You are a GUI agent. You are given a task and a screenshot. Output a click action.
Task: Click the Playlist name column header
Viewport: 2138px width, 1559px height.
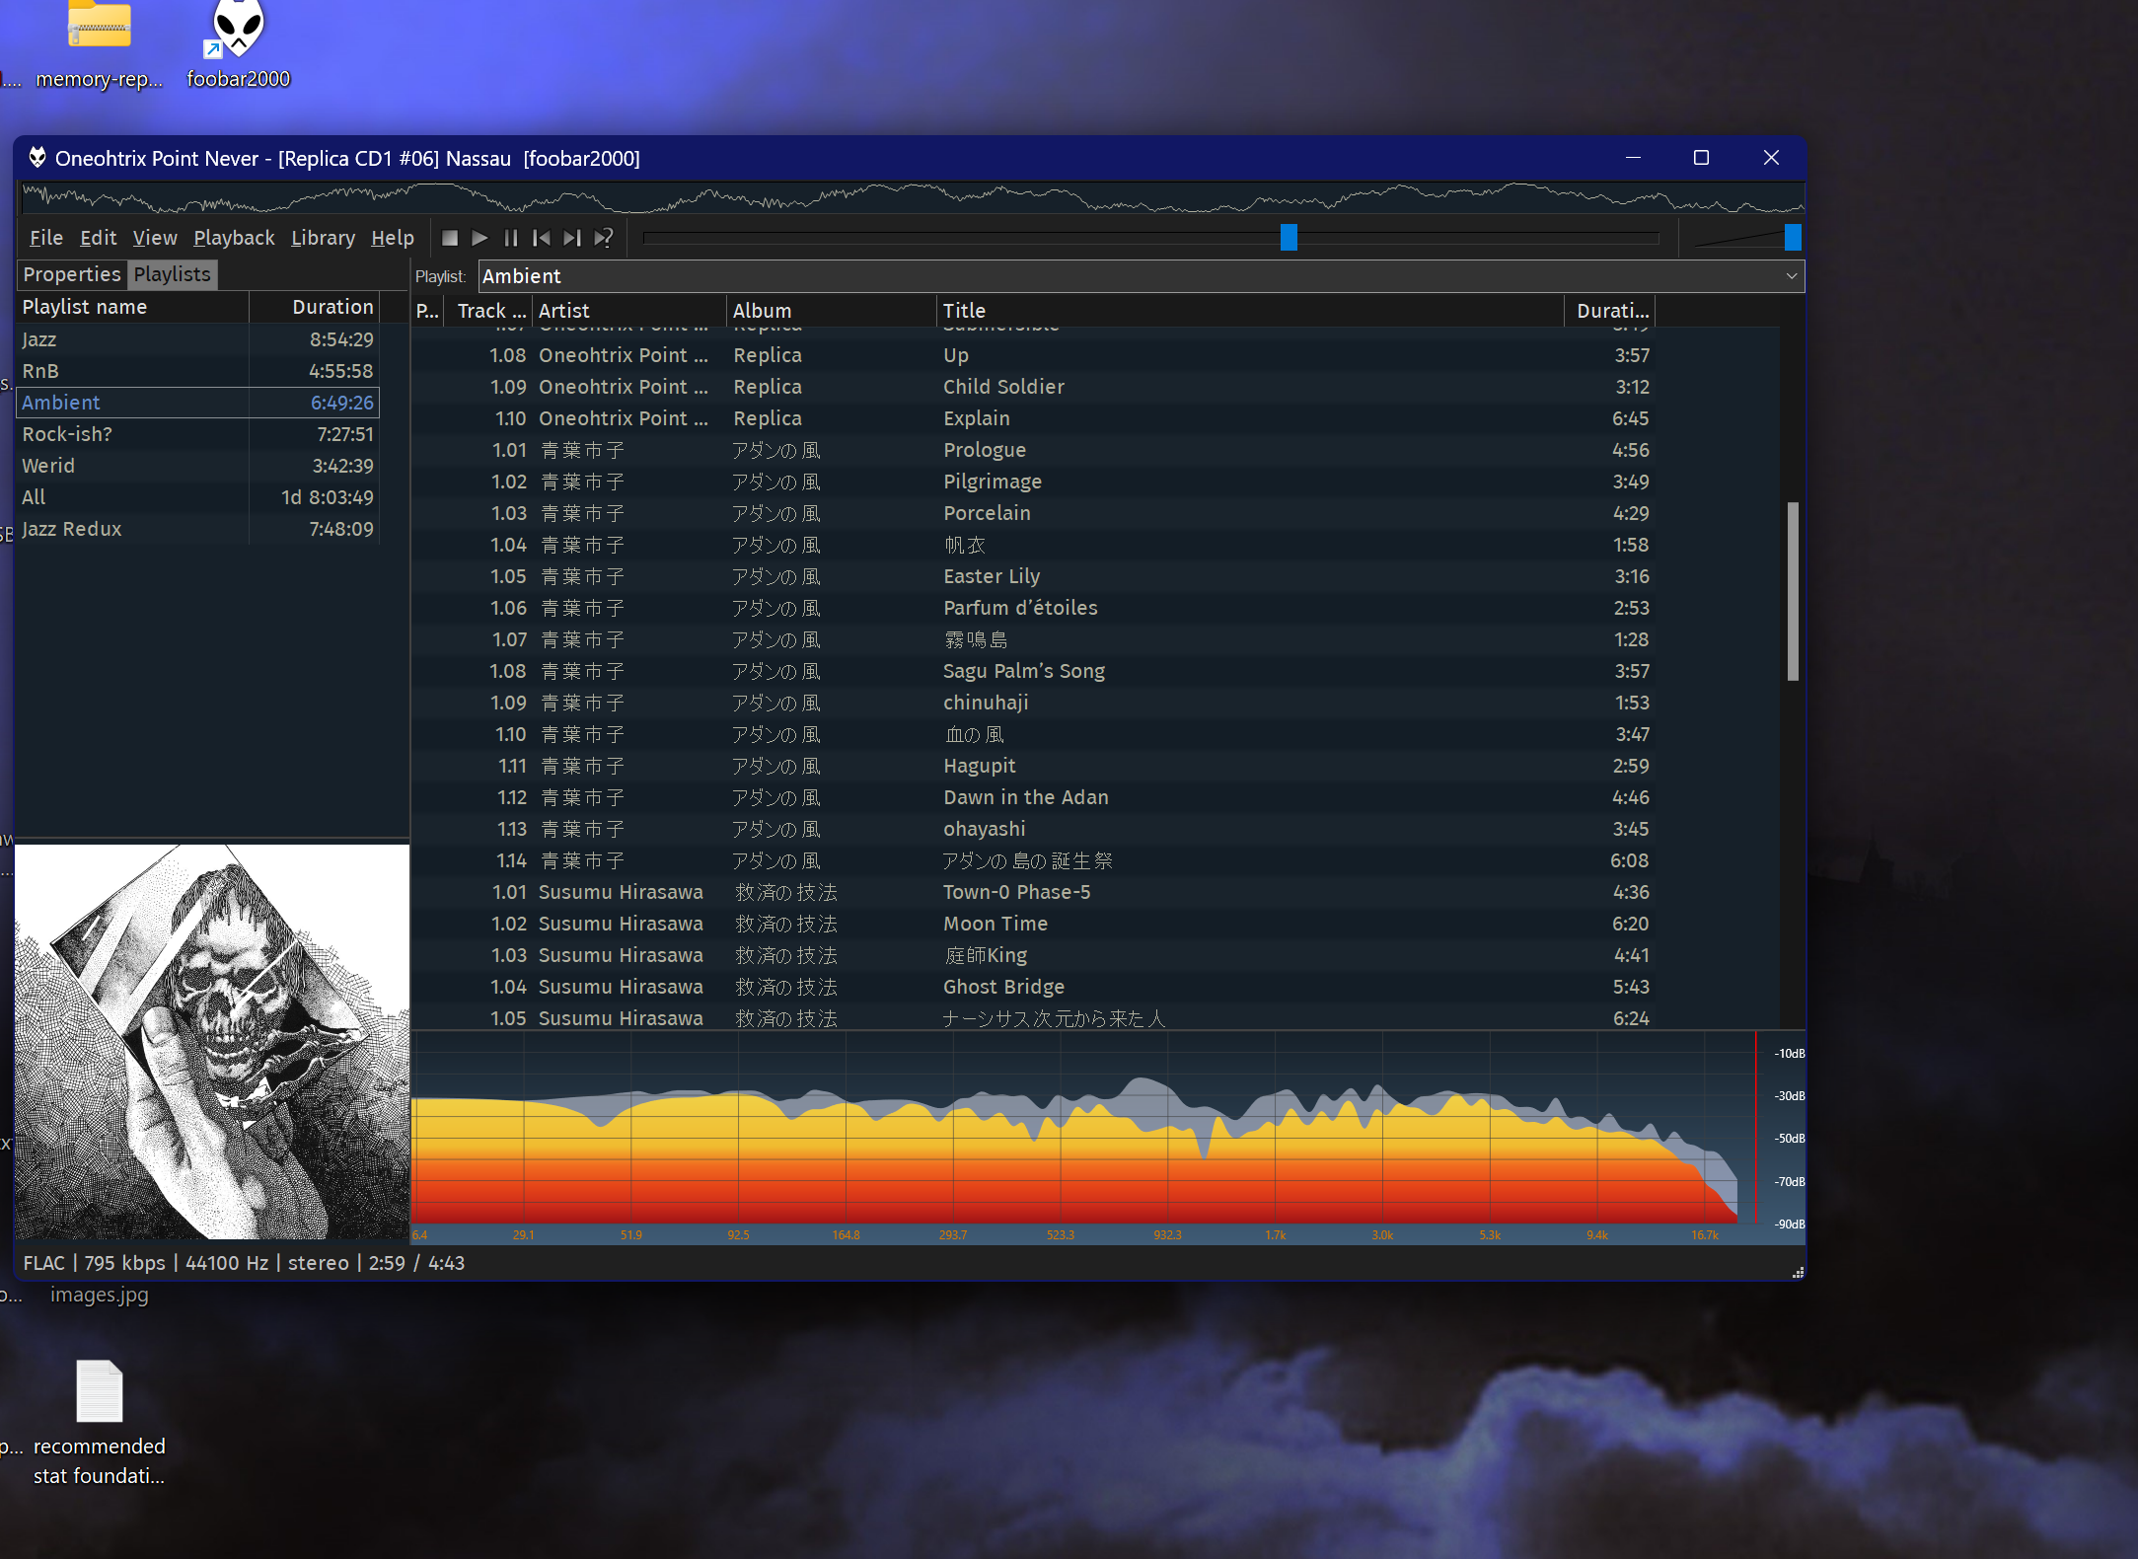[132, 307]
